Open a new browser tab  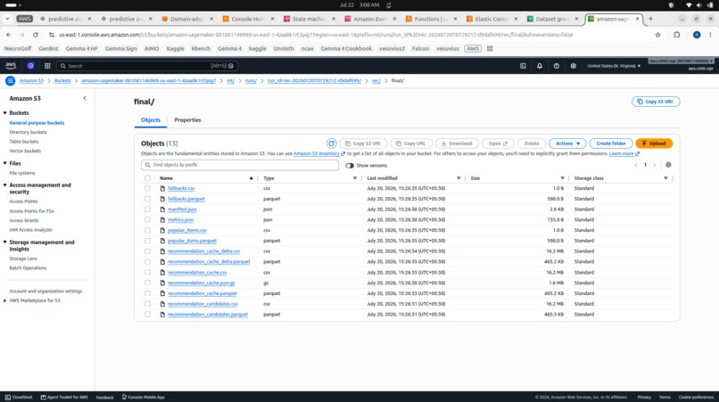650,19
